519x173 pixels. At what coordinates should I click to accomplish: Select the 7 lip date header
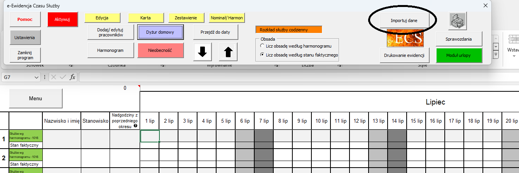tap(264, 121)
